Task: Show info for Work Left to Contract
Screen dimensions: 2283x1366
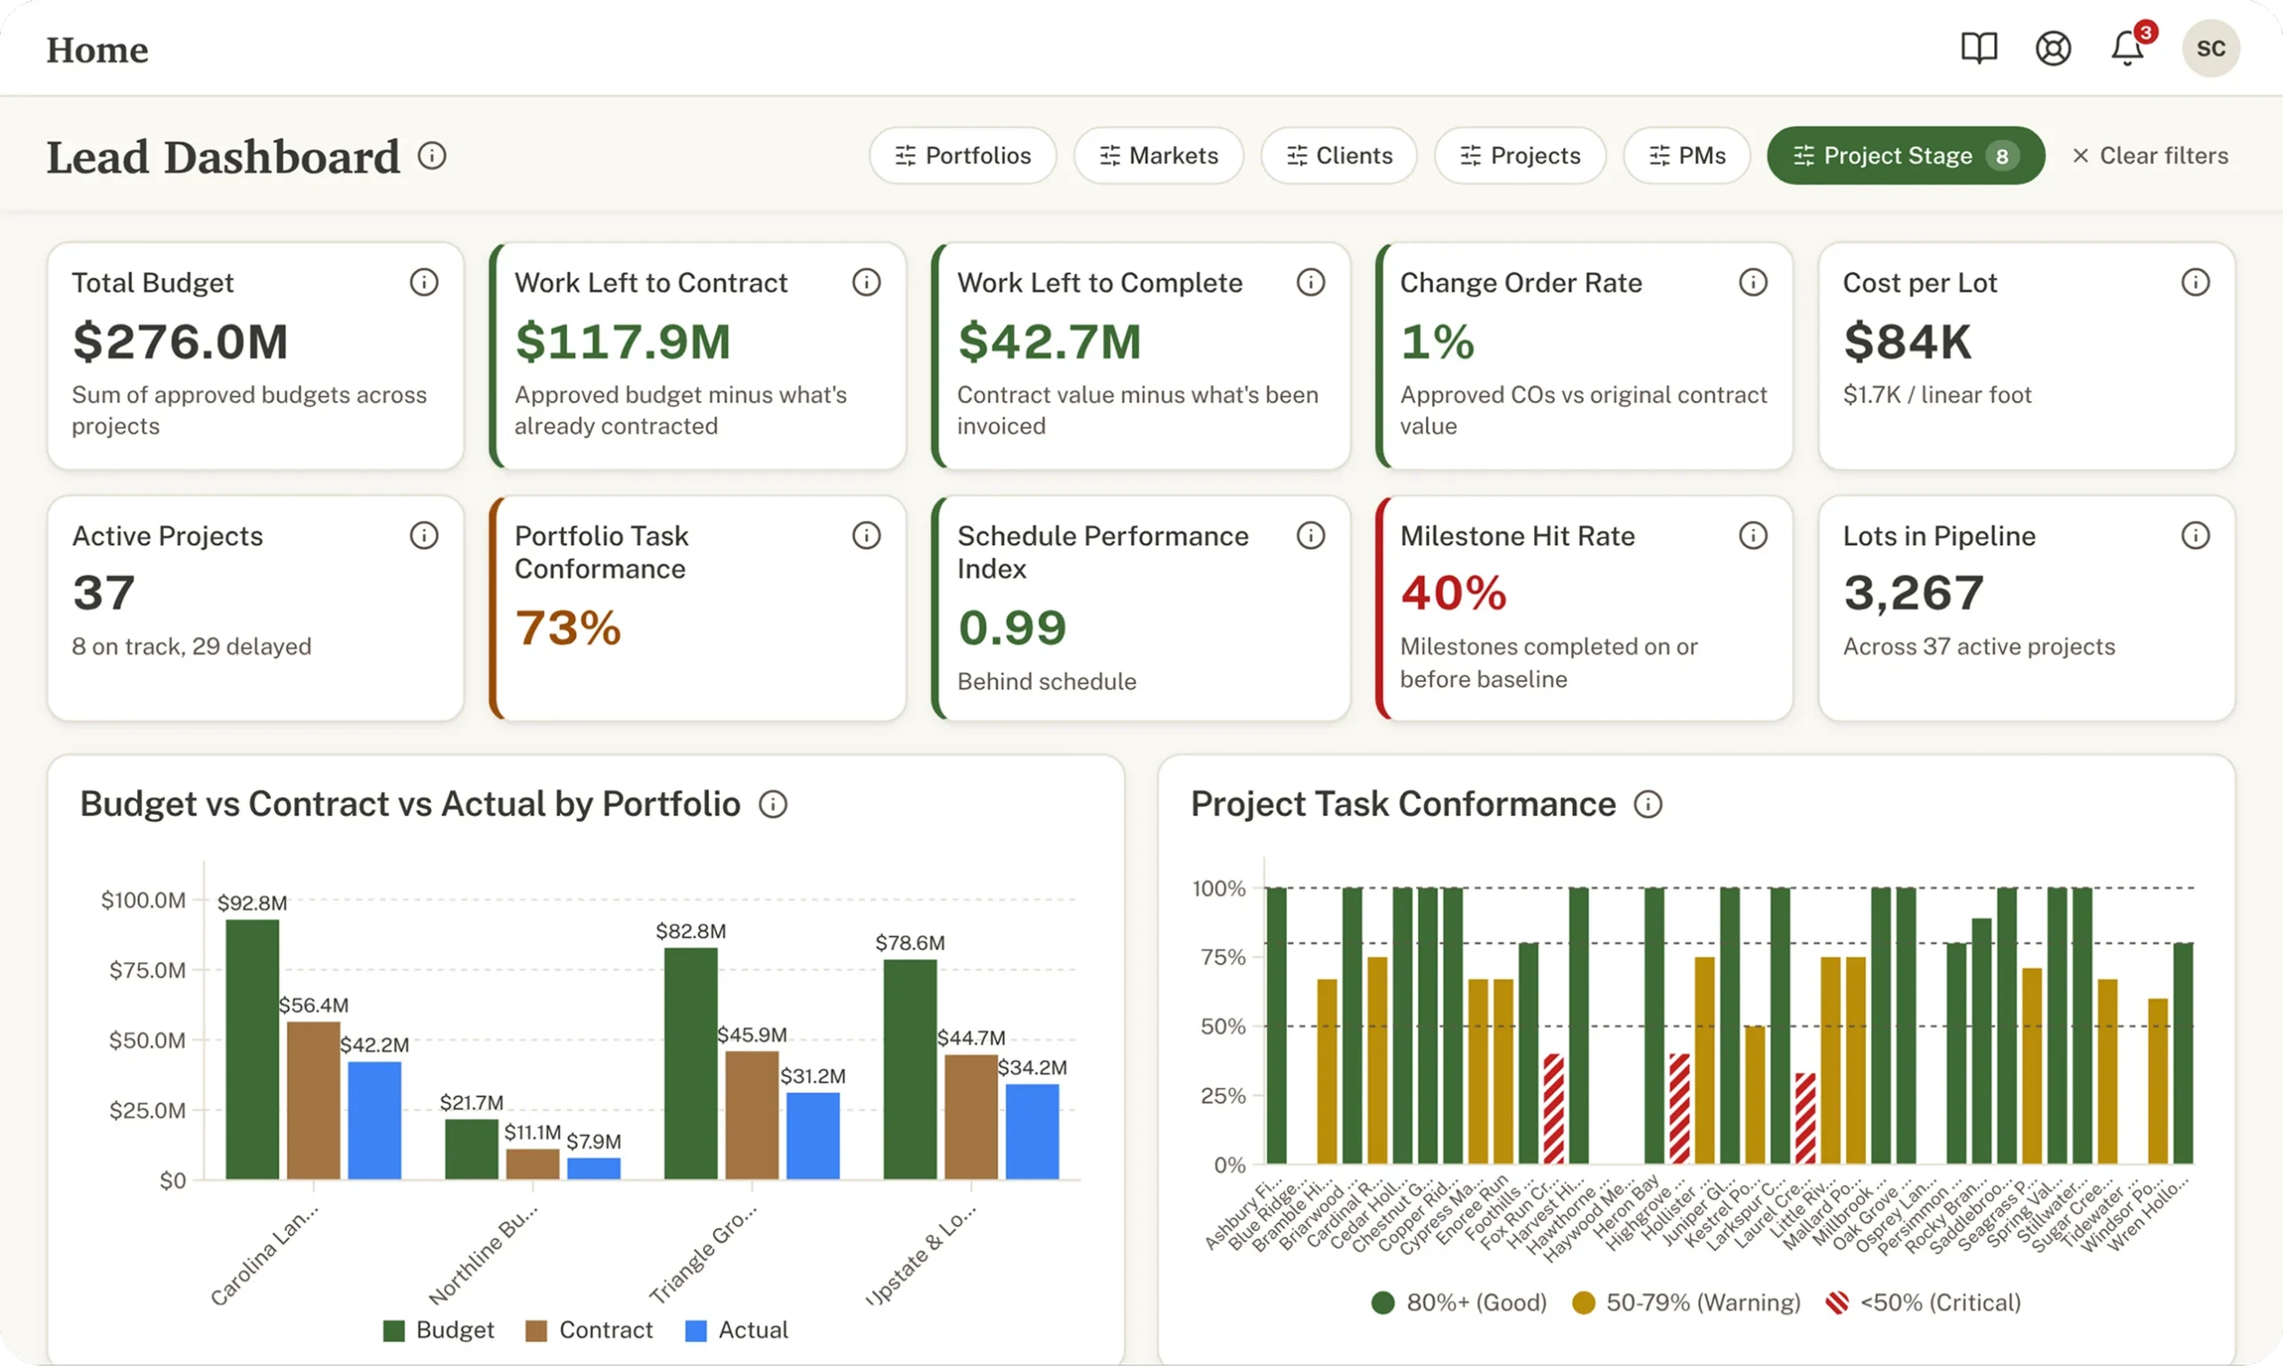Action: [866, 282]
